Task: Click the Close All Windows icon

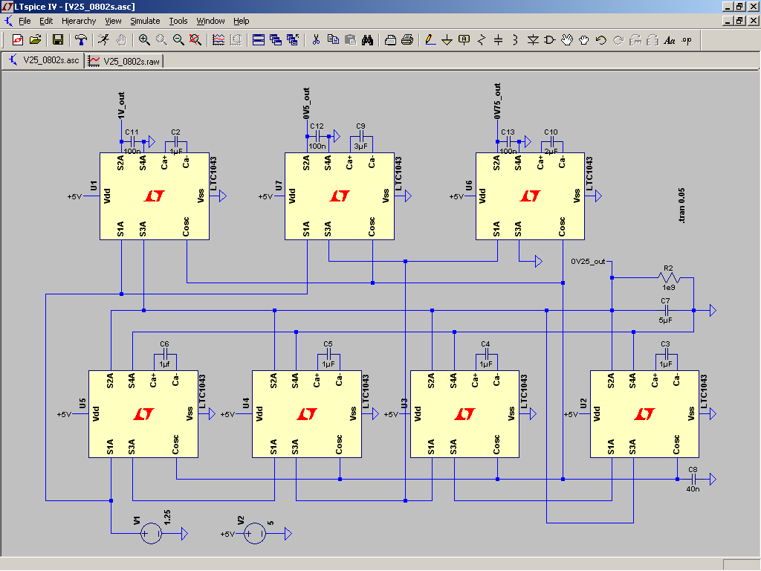Action: pyautogui.click(x=293, y=40)
